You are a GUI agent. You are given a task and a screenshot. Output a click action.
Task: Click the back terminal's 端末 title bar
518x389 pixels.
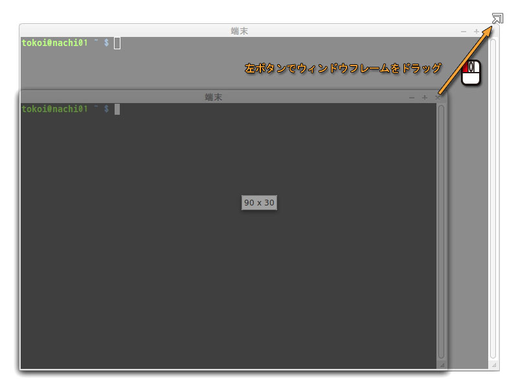240,31
